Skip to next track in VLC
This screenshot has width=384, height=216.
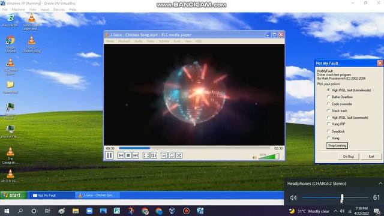pyautogui.click(x=136, y=155)
